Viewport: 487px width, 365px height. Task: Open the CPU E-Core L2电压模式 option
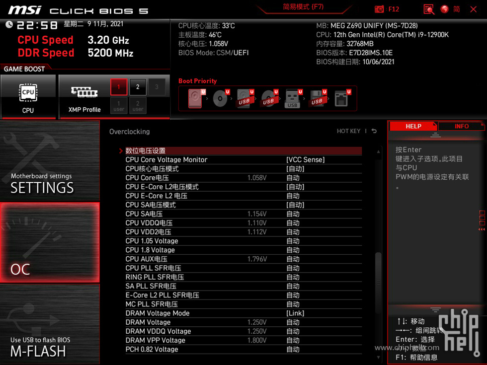[243, 187]
